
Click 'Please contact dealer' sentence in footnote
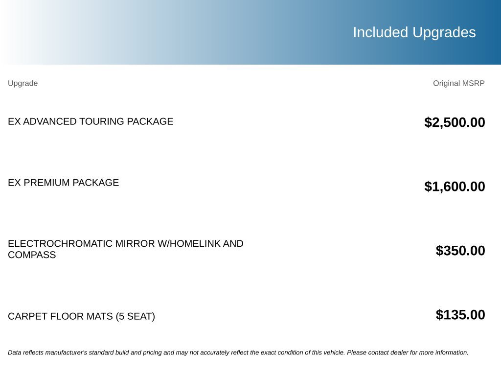coord(408,352)
